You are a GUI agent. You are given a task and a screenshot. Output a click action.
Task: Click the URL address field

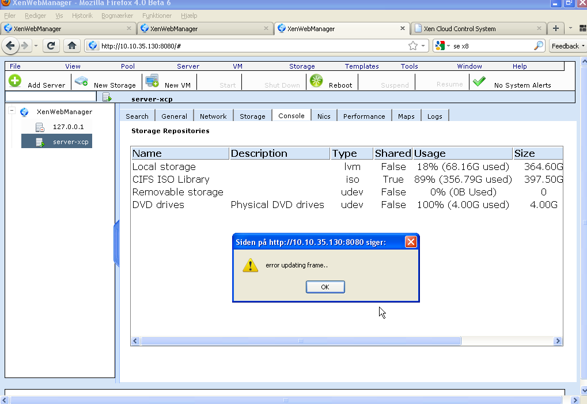point(248,46)
